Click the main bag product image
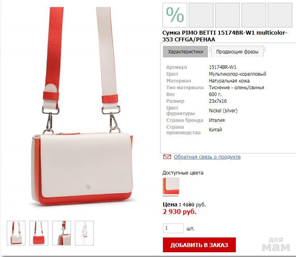Viewport: 296px width, 257px height. click(x=82, y=107)
